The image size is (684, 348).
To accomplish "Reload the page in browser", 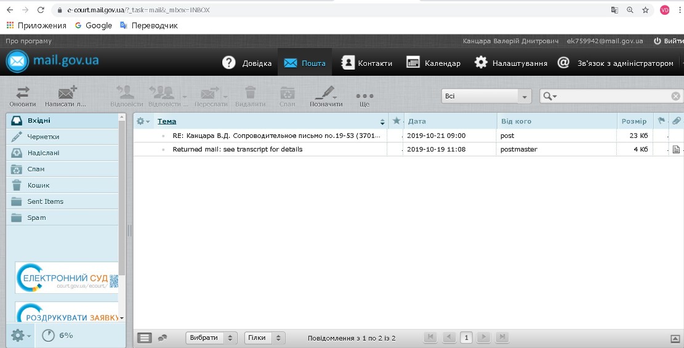I will 41,10.
